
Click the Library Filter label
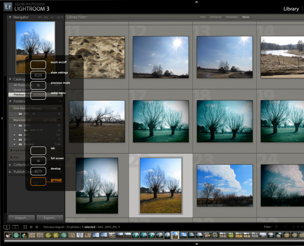tap(77, 17)
